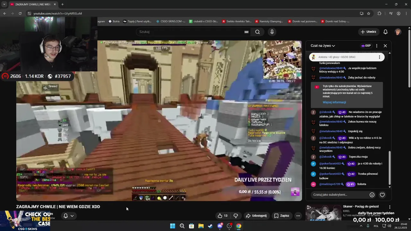Open the Domki nad jeziorem bookmark
The height and width of the screenshot is (231, 411).
tap(302, 21)
